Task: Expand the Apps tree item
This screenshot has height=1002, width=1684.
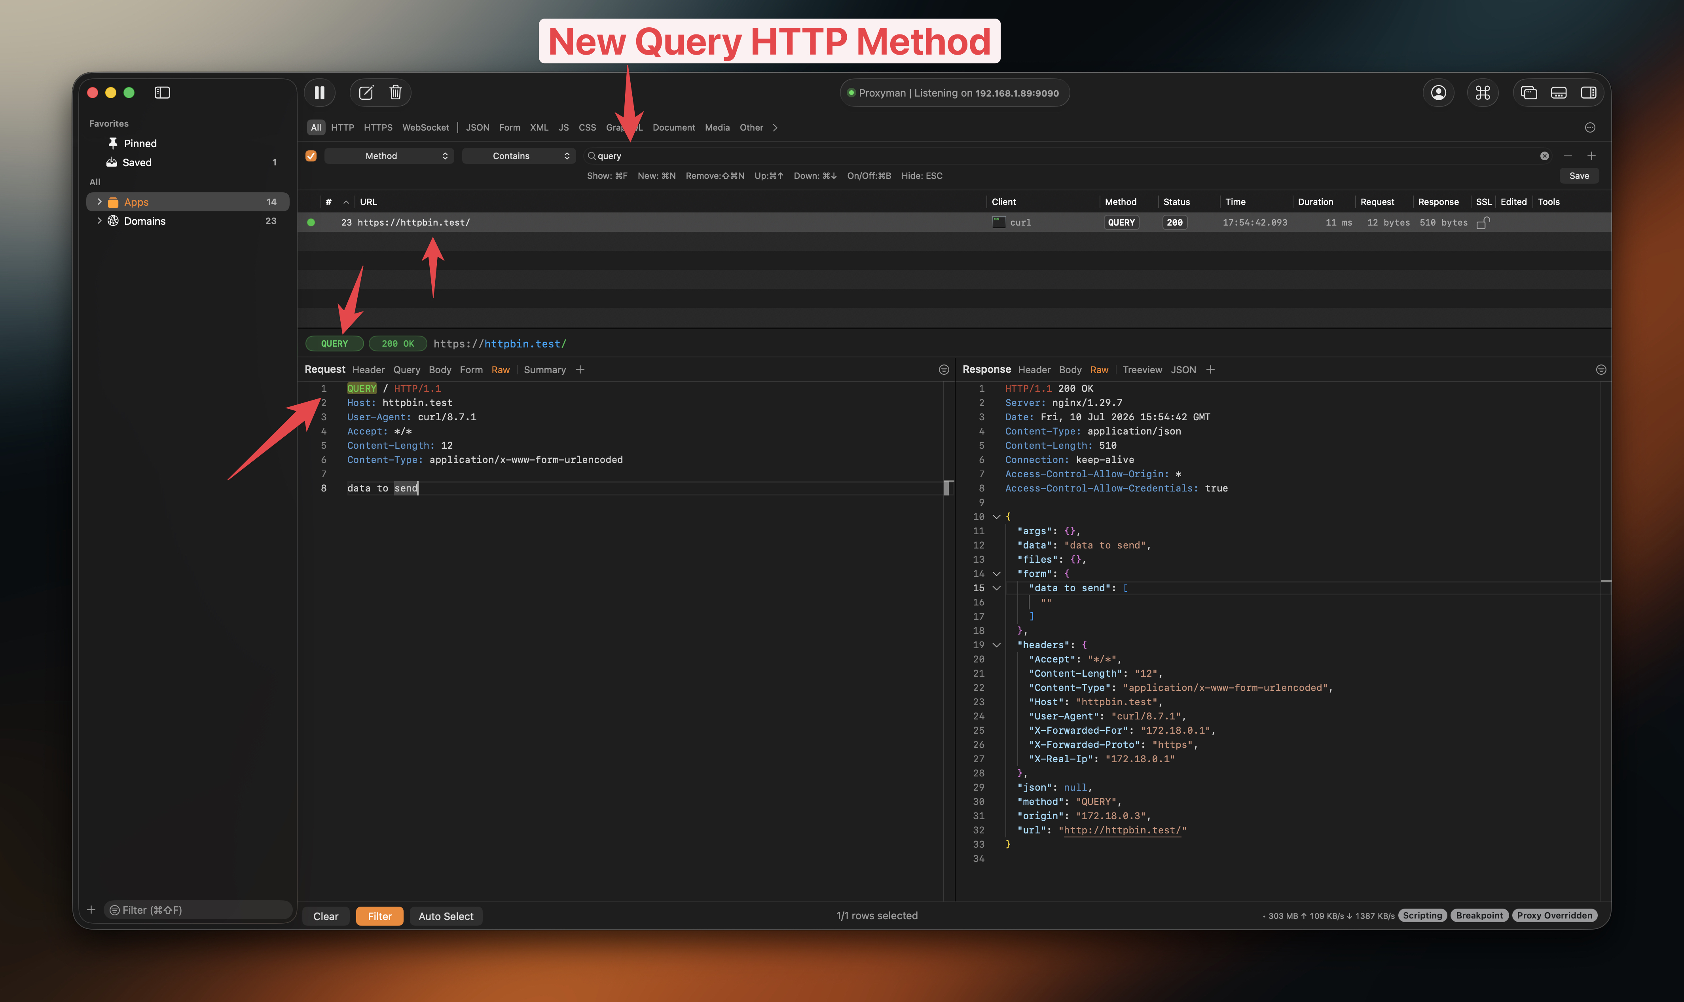Action: pyautogui.click(x=99, y=202)
